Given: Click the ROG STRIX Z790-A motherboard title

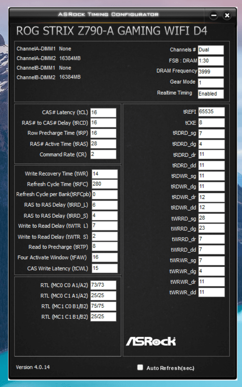Looking at the screenshot, I should coord(112,31).
